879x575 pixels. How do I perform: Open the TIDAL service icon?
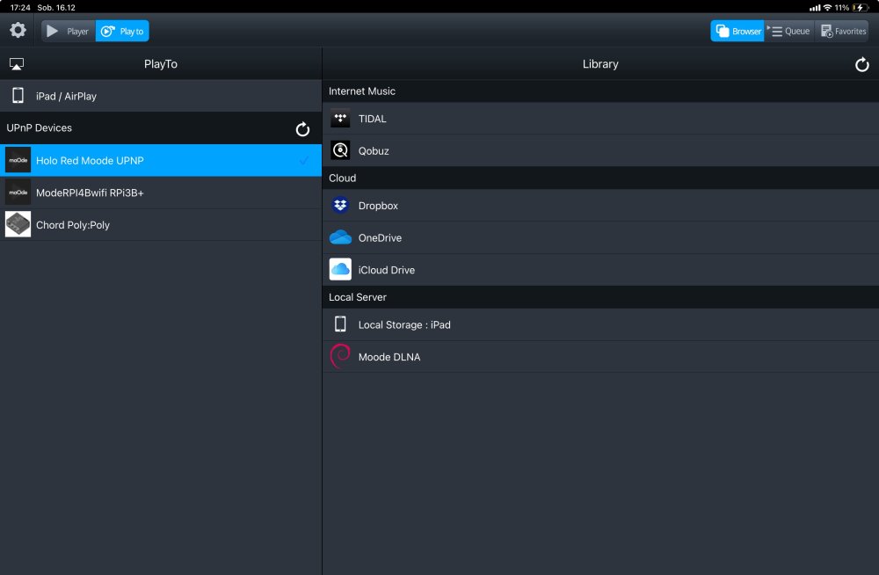(340, 119)
